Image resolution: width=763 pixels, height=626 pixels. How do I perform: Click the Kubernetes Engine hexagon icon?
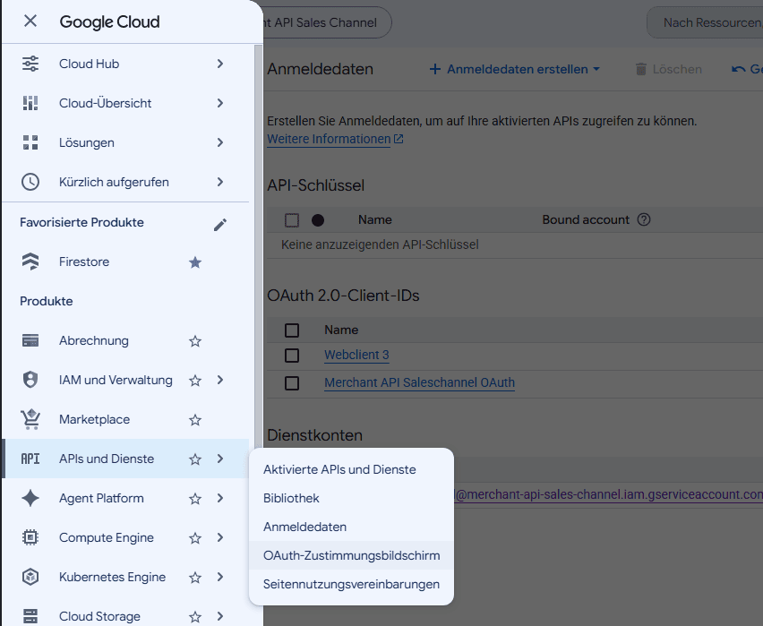(x=30, y=578)
